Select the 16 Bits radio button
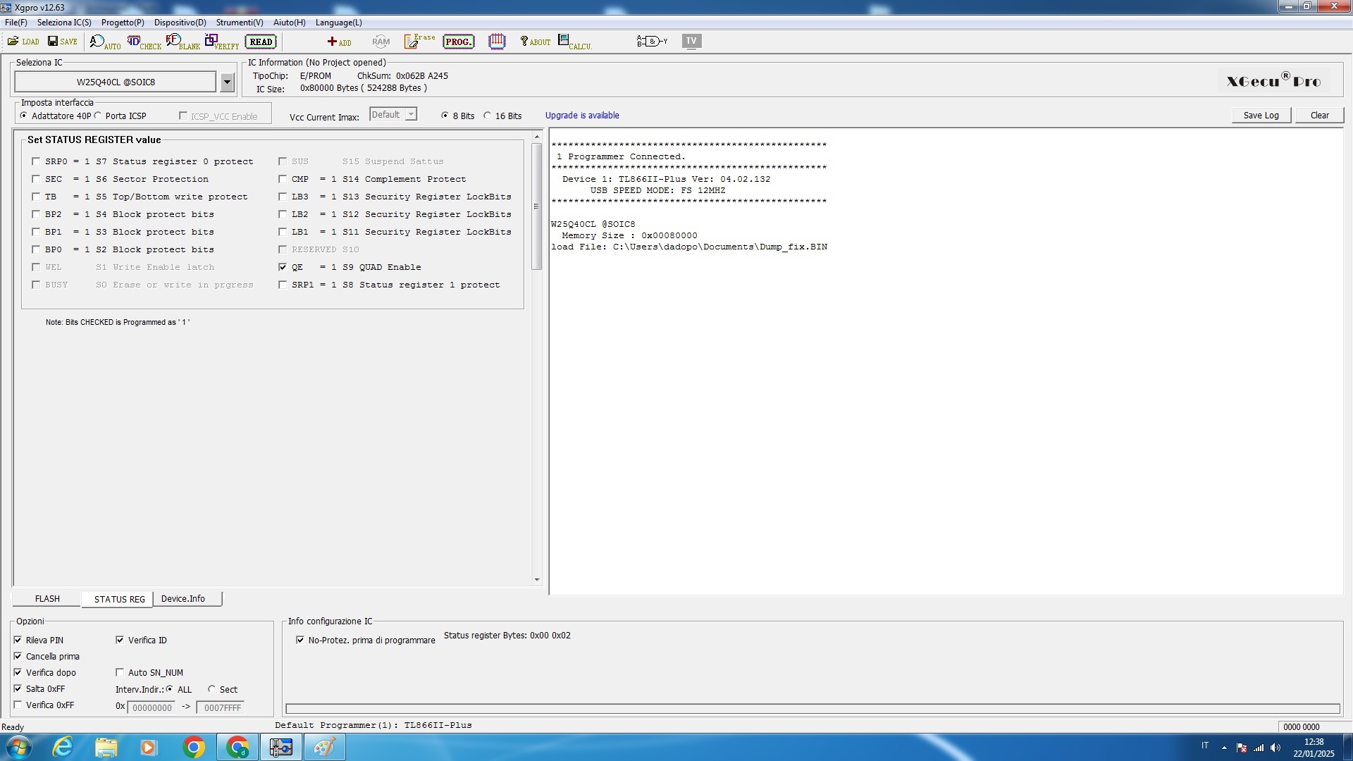 (x=487, y=116)
